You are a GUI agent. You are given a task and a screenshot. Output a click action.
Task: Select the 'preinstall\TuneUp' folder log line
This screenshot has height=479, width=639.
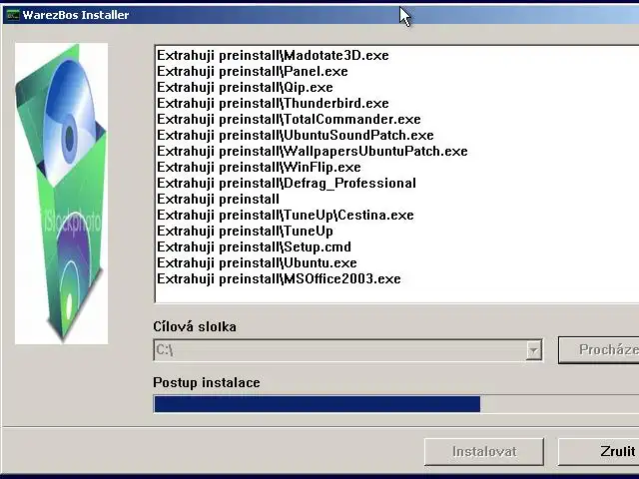pos(245,231)
